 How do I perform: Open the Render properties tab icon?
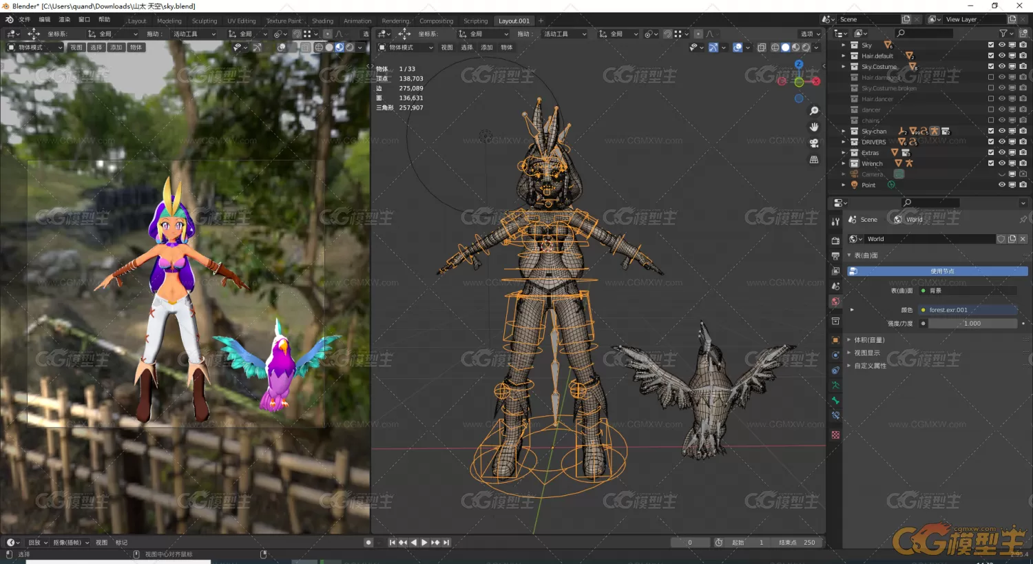pyautogui.click(x=835, y=240)
